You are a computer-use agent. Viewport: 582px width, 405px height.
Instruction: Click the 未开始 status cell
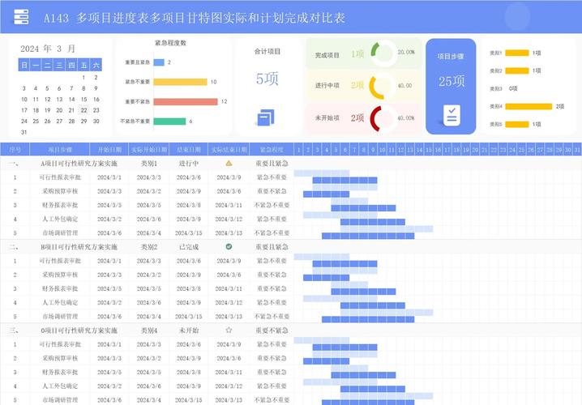189,330
